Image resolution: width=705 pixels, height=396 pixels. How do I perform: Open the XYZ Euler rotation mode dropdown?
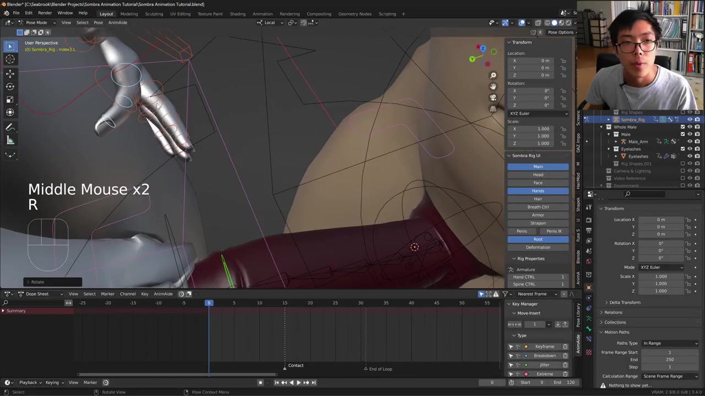click(538, 113)
